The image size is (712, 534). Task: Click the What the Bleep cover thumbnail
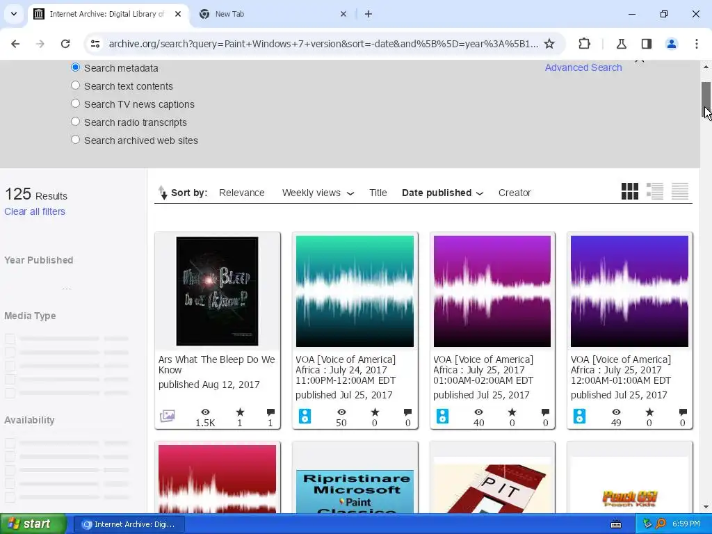pyautogui.click(x=217, y=291)
